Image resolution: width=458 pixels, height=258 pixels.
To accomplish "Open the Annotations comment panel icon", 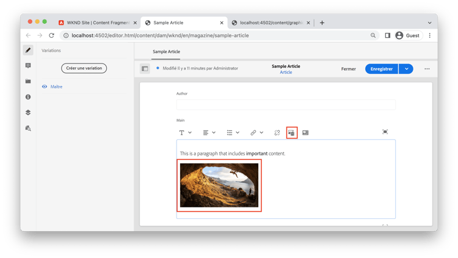I will coord(28,66).
